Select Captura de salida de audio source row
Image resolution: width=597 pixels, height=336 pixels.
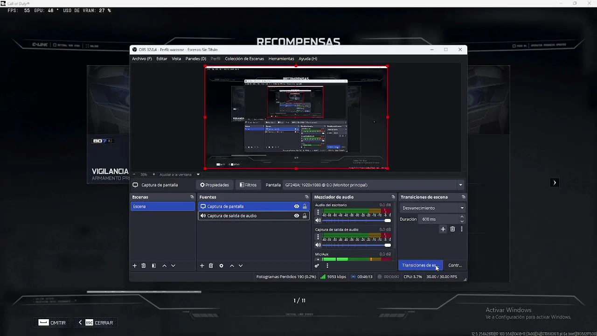point(253,216)
